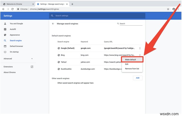The height and width of the screenshot is (117, 182).
Task: Choose Remove from list
Action: coord(132,69)
